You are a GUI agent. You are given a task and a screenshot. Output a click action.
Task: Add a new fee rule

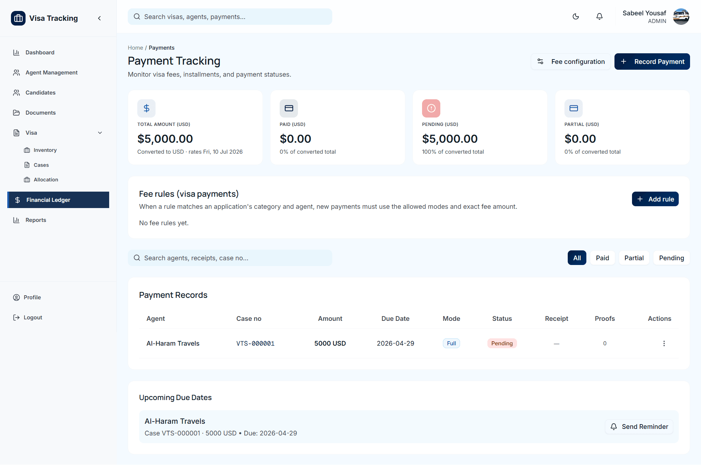pos(655,199)
